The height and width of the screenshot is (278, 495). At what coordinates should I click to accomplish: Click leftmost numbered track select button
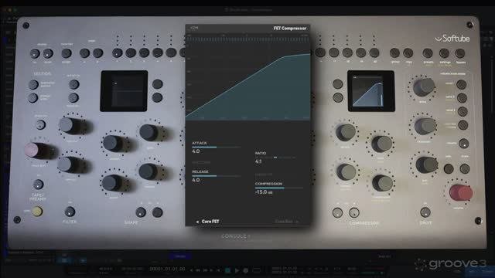(117, 53)
